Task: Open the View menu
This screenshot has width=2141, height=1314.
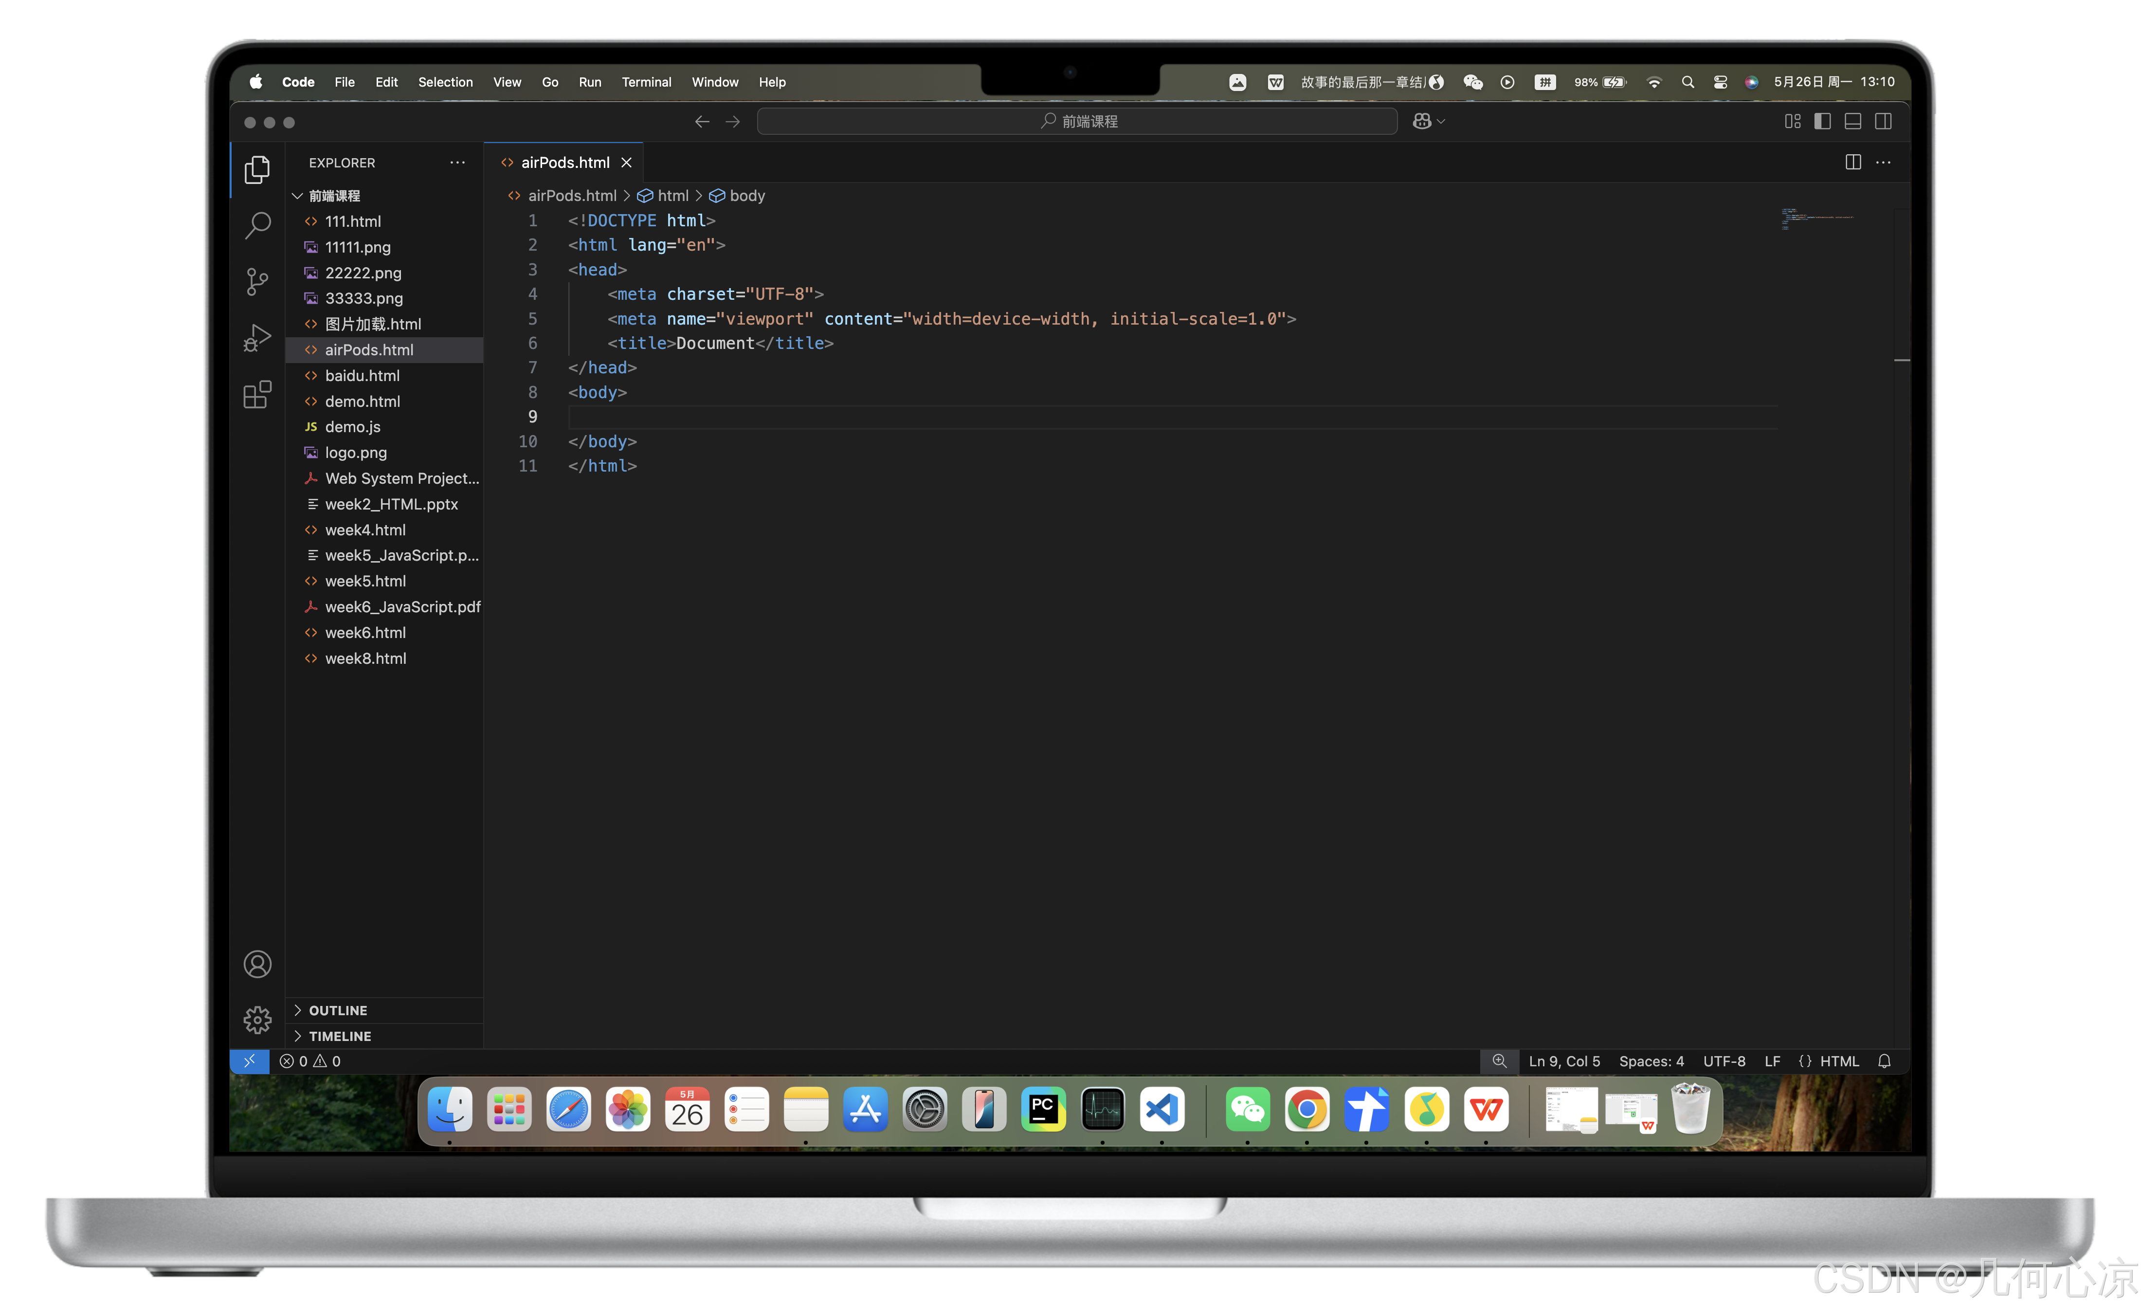Action: point(508,82)
